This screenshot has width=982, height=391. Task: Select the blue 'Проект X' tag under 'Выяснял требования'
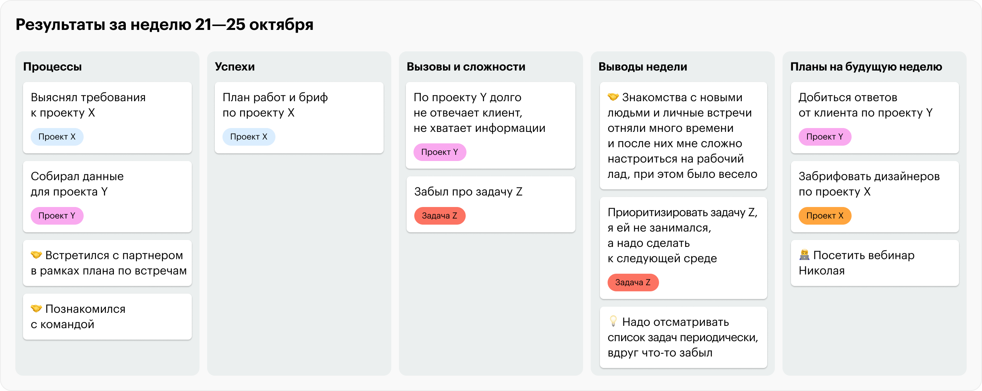click(57, 137)
